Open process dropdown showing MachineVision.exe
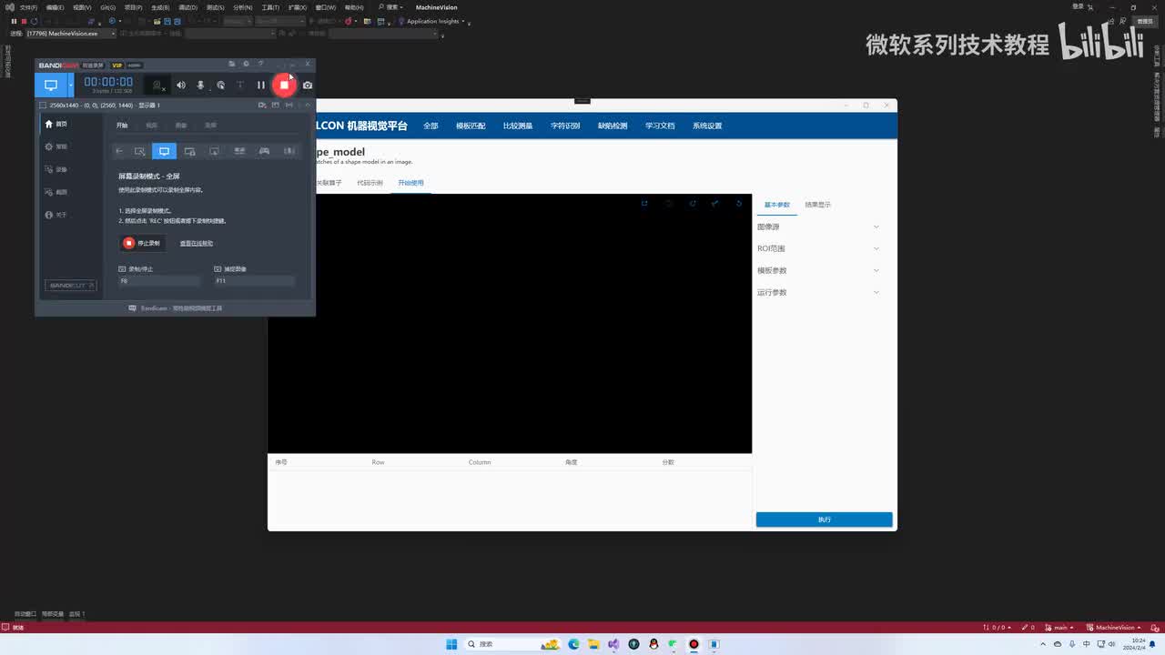This screenshot has width=1165, height=655. click(x=71, y=34)
